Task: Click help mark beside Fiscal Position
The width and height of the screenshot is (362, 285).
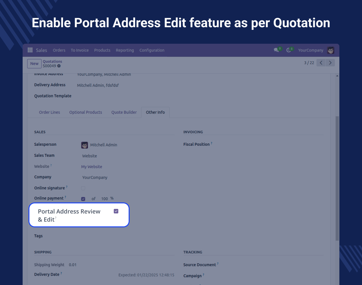Action: (x=211, y=143)
